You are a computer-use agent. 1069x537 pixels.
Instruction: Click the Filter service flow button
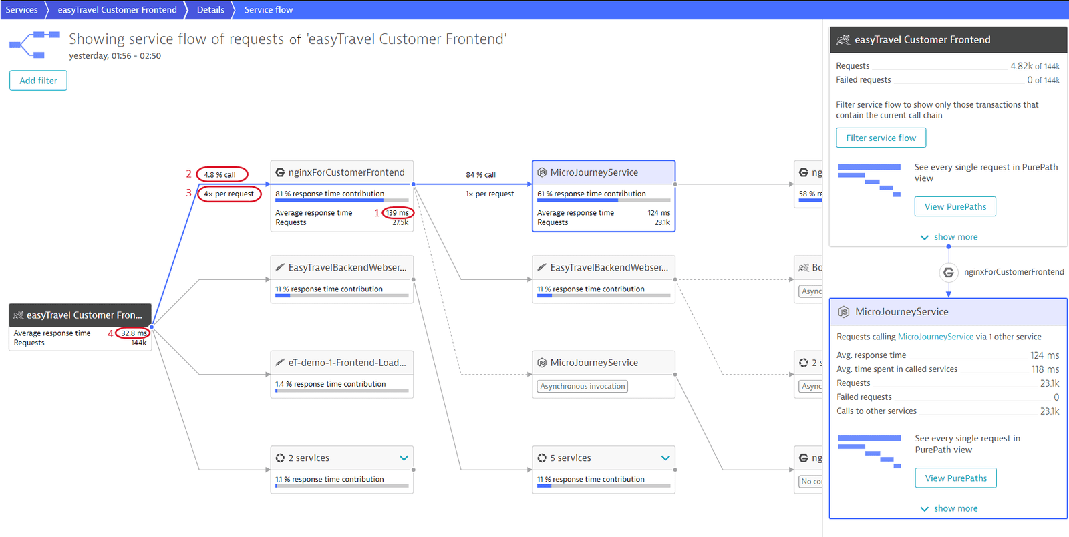tap(881, 138)
